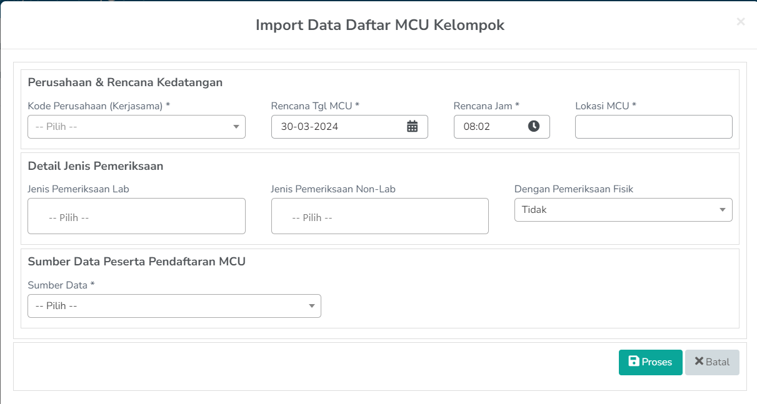Click the save disk icon on Proses
This screenshot has width=757, height=404.
click(633, 362)
